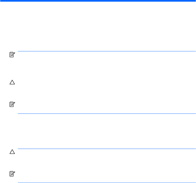Image resolution: width=196 pixels, height=183 pixels.
Task: Click the blank text area beside the second note icon
Action: coord(106,105)
